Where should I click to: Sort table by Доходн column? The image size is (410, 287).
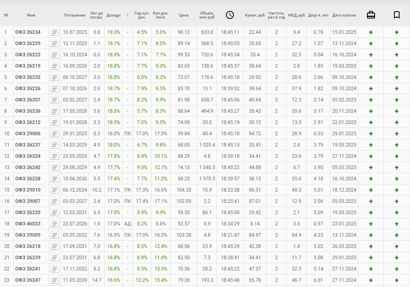[x=113, y=15]
